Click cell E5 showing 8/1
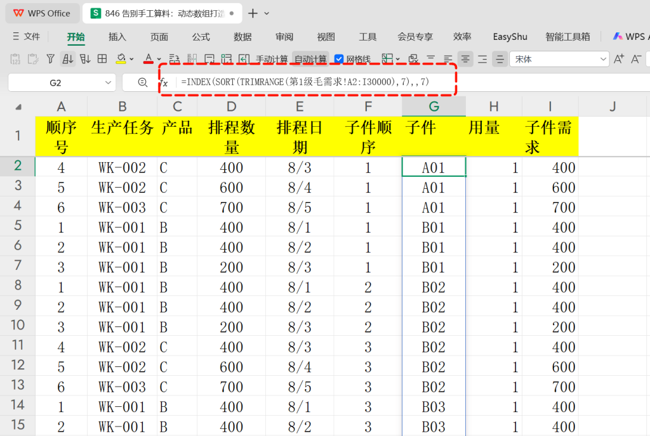The height and width of the screenshot is (436, 650). pyautogui.click(x=300, y=227)
